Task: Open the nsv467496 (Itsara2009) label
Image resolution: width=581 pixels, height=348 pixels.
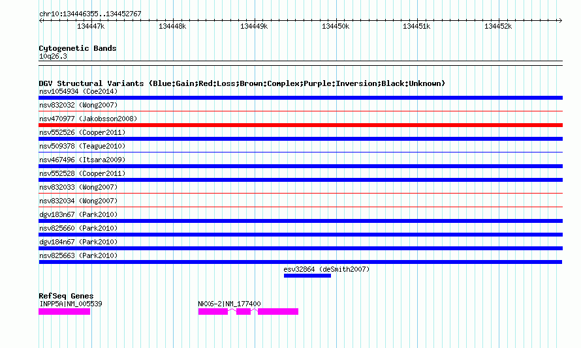Action: (x=82, y=160)
